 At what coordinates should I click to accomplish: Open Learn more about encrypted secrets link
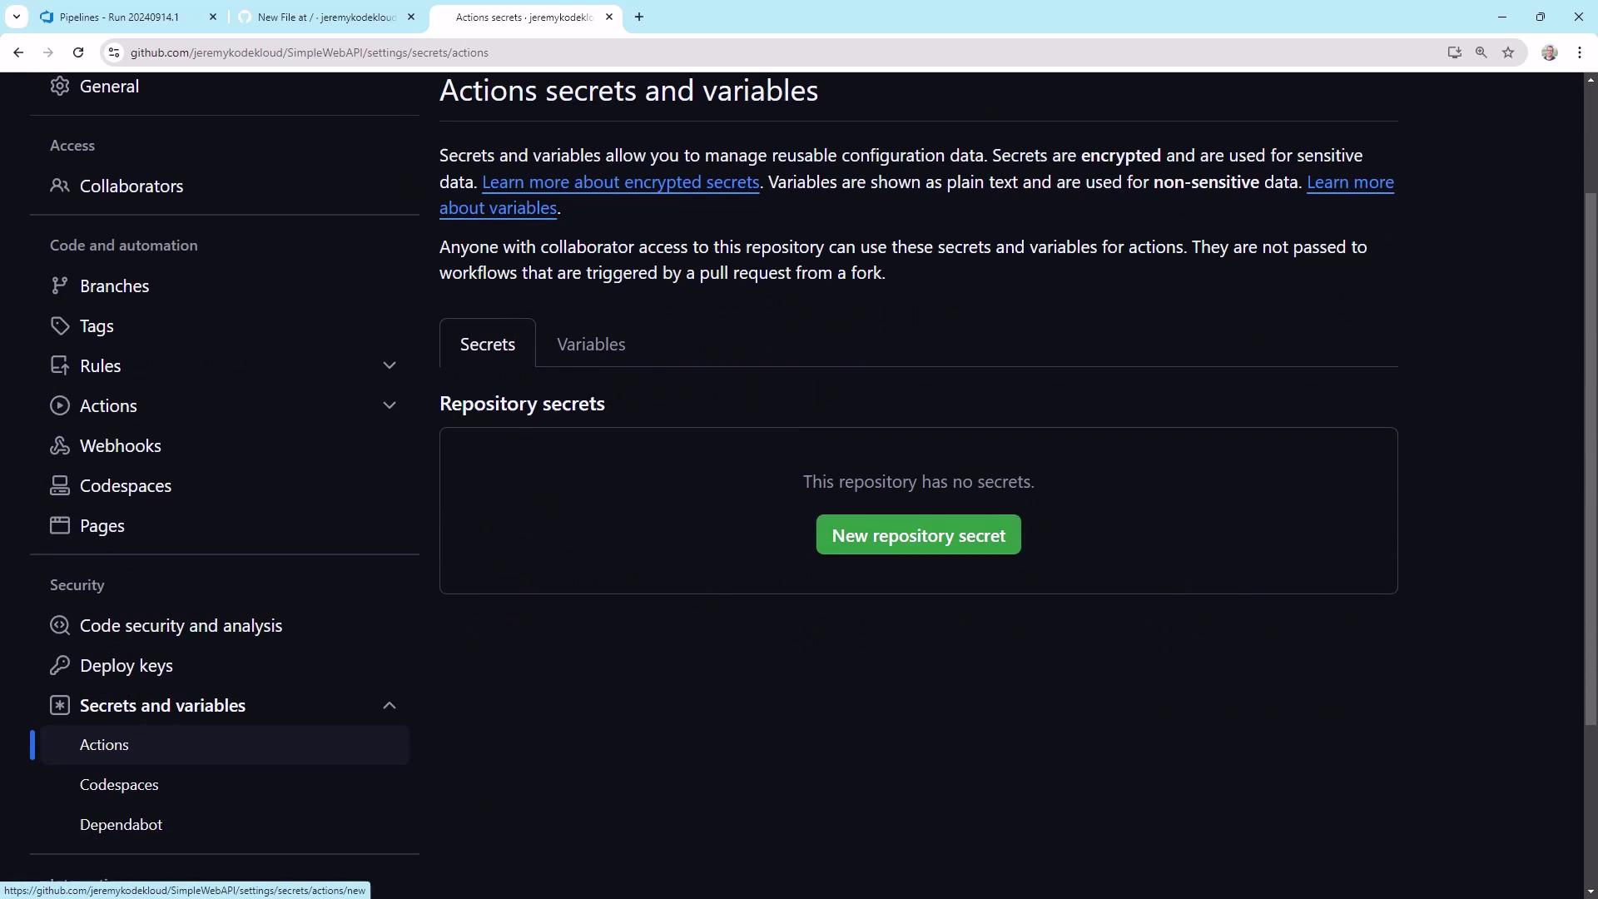coord(620,182)
